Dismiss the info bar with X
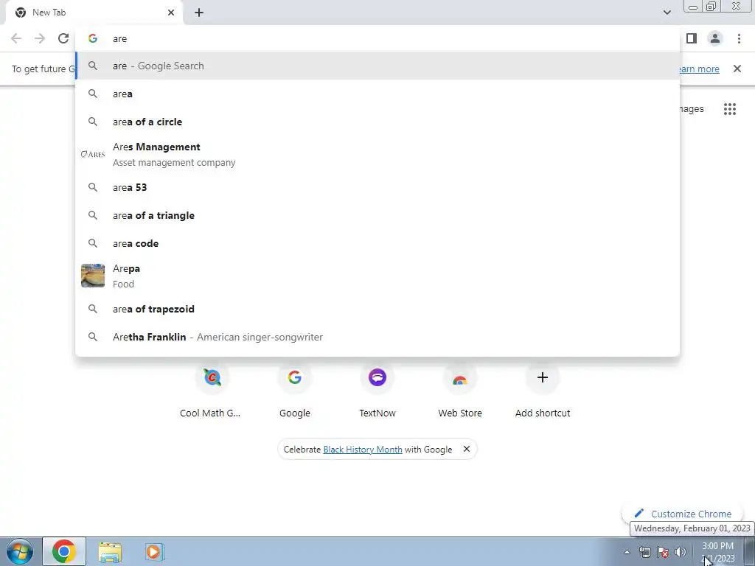The height and width of the screenshot is (566, 755). click(737, 69)
